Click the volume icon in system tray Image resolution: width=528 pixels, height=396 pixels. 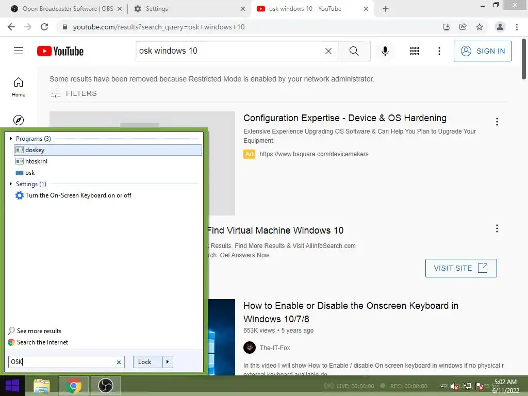455,386
